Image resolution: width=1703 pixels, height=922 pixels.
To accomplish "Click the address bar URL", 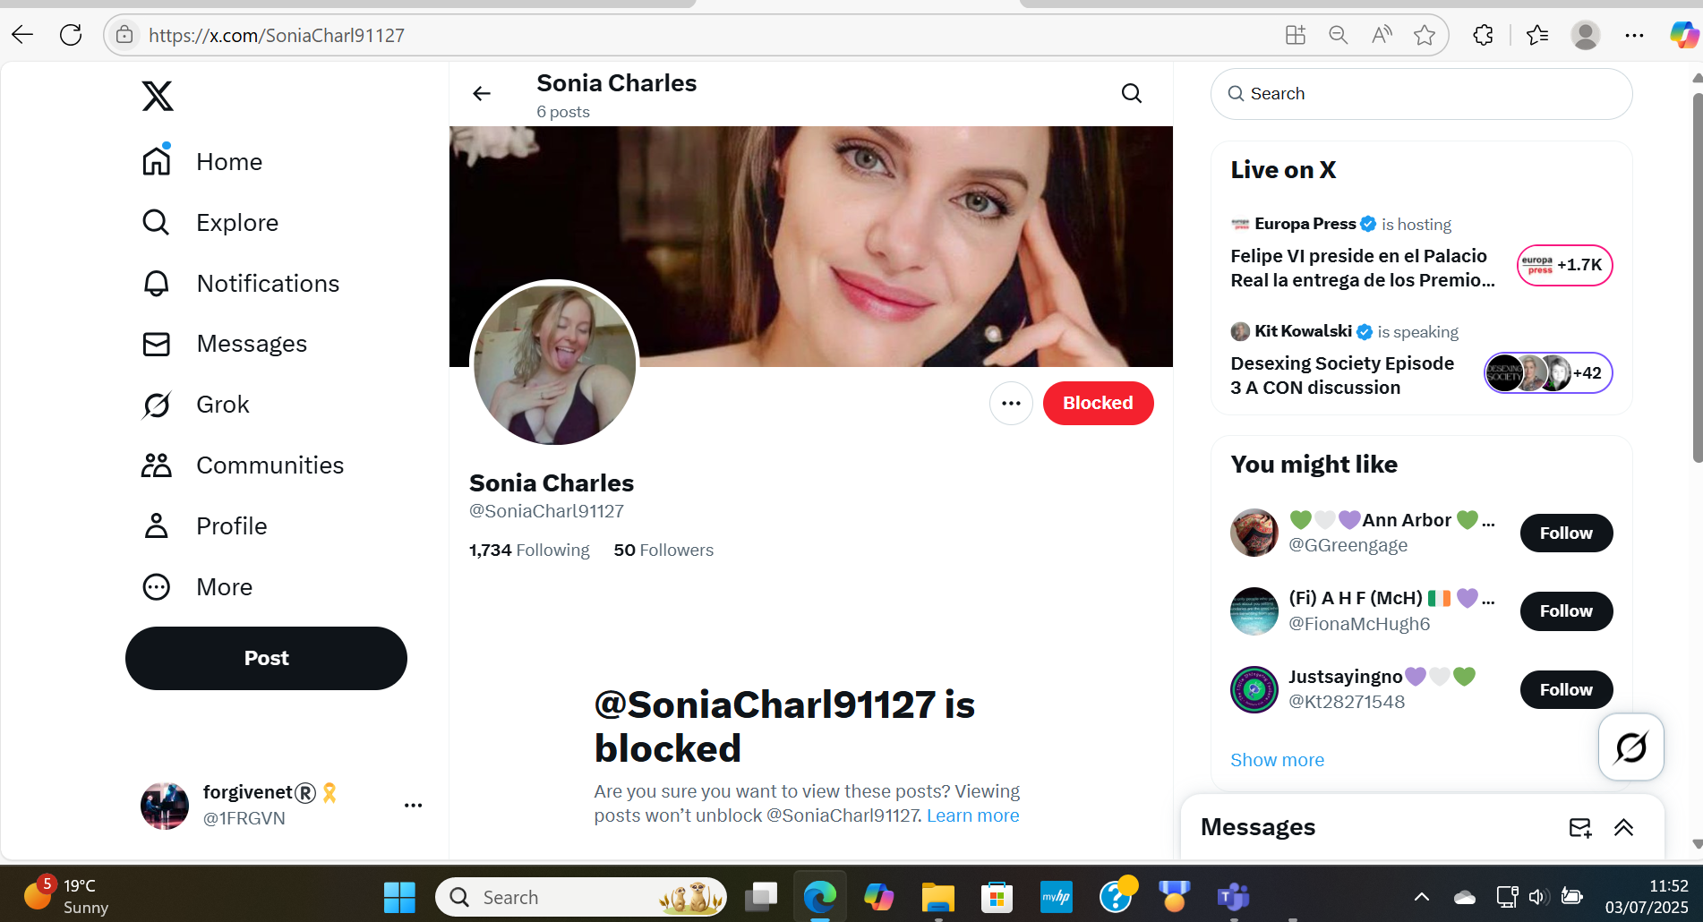I will (x=277, y=36).
